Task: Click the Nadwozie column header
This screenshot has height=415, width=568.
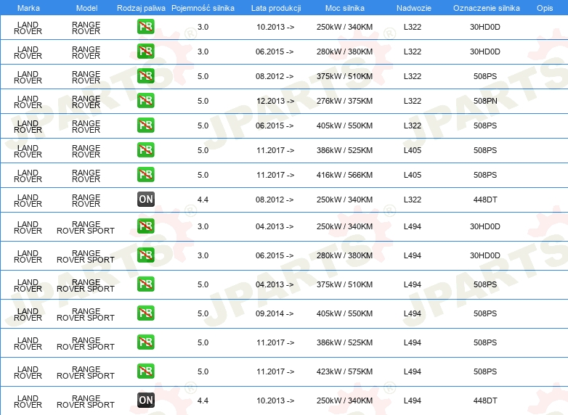Action: [x=414, y=8]
